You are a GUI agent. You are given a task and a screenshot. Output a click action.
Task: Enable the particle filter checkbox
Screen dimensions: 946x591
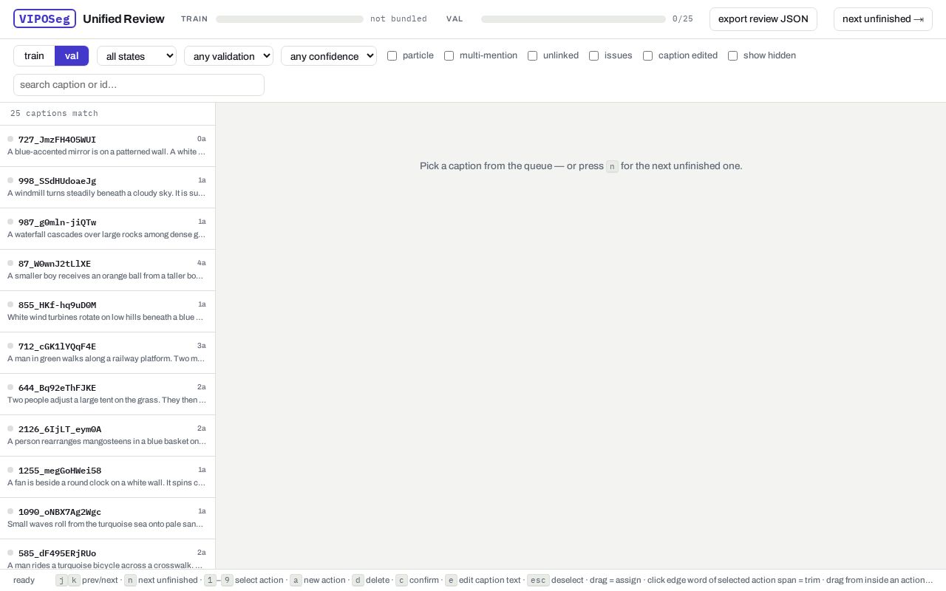392,55
